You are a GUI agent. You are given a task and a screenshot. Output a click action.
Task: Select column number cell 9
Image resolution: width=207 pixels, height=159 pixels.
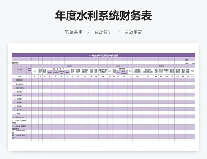[x=72, y=76]
